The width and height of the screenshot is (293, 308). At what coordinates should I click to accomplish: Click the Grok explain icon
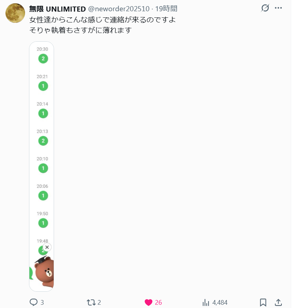click(x=265, y=8)
